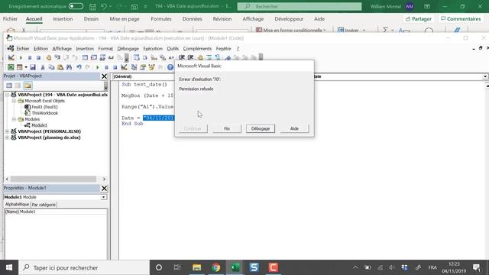Screen dimensions: 489x275
Task: Save the project with the floppy disk icon
Action: coord(33,67)
